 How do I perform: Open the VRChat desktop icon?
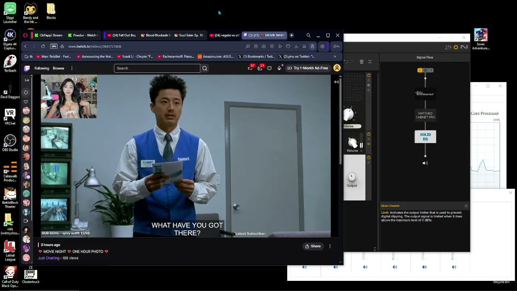(10, 117)
